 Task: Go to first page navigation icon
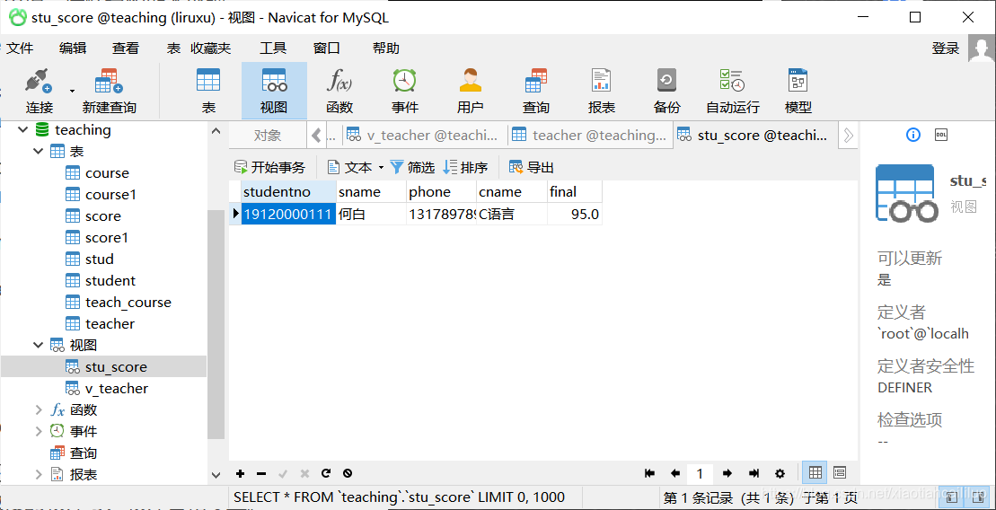[x=649, y=473]
